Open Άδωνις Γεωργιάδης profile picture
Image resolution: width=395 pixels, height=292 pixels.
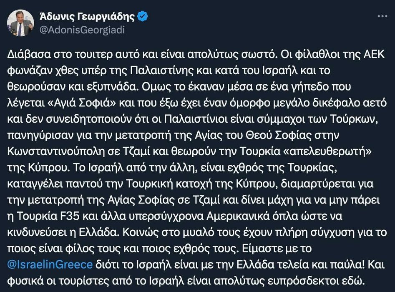point(20,23)
